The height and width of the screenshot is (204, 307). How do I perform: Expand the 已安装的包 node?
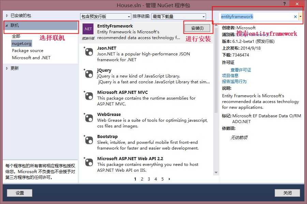pyautogui.click(x=7, y=16)
